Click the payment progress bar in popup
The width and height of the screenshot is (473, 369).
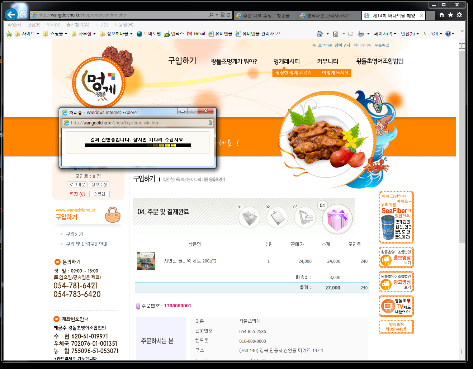[138, 146]
